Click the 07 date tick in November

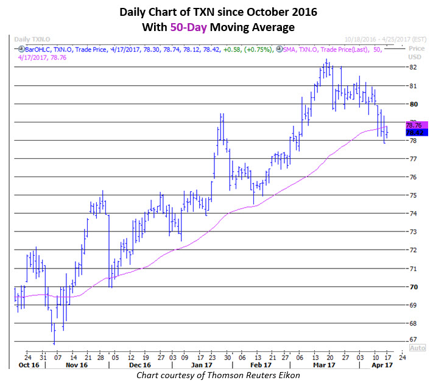pyautogui.click(x=58, y=357)
